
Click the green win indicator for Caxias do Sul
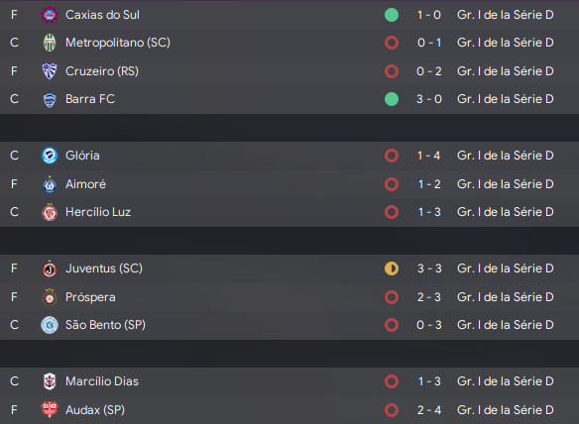click(x=392, y=15)
